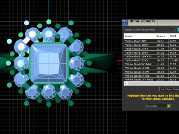Click the 13.11 grams value
Screen dimensions: 179x134
click(x=160, y=80)
